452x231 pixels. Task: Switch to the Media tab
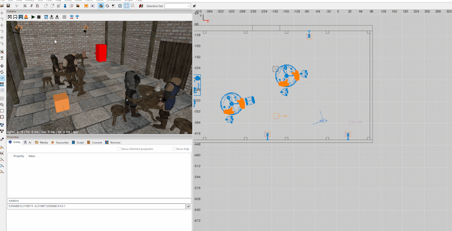click(41, 142)
